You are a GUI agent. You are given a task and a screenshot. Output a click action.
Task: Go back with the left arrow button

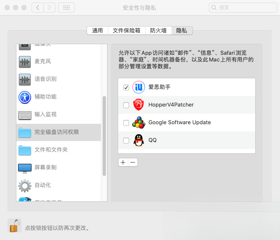(x=37, y=8)
